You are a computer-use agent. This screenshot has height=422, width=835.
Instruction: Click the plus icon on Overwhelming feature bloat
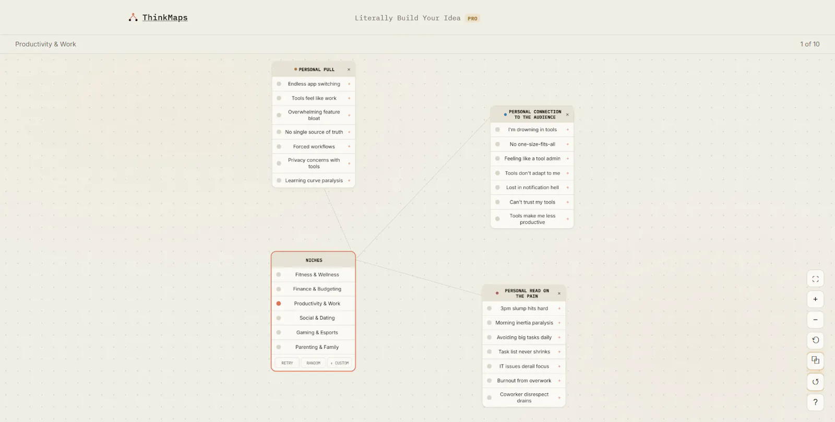pyautogui.click(x=349, y=115)
